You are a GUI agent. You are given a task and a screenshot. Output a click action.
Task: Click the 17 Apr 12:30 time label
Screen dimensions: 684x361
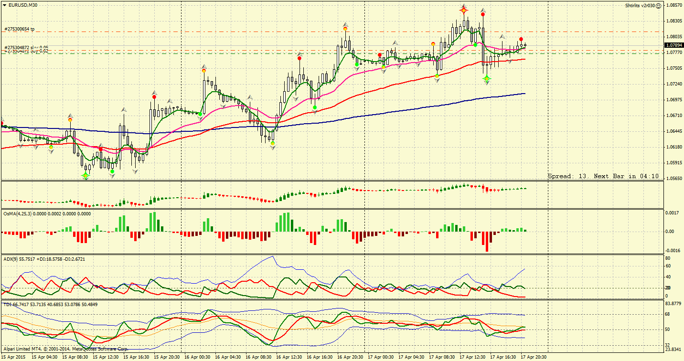(x=472, y=357)
